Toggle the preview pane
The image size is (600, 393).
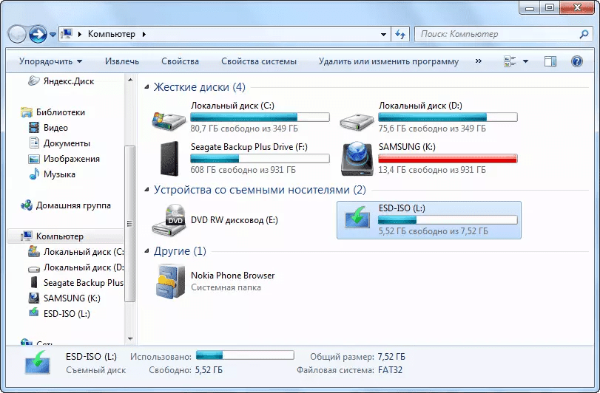(550, 61)
